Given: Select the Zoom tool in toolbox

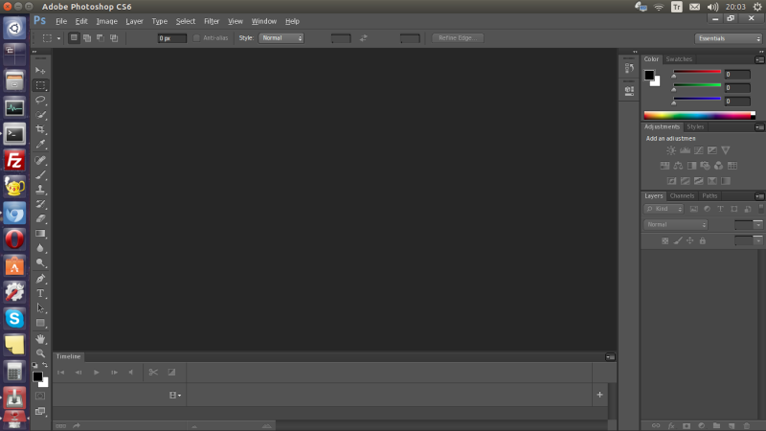Looking at the screenshot, I should point(41,352).
